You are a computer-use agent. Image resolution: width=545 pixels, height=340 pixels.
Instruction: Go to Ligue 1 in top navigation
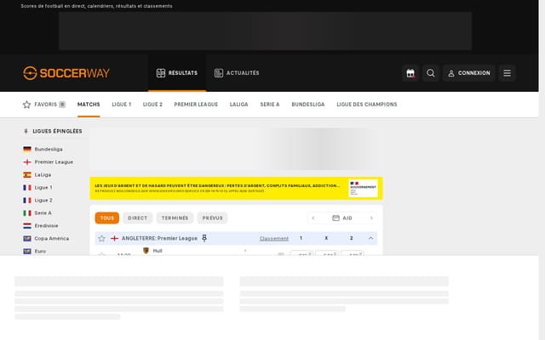click(x=121, y=105)
